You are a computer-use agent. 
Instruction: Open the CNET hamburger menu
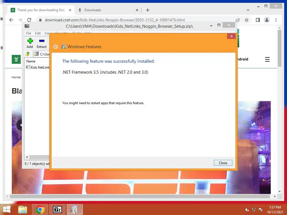[x=267, y=59]
